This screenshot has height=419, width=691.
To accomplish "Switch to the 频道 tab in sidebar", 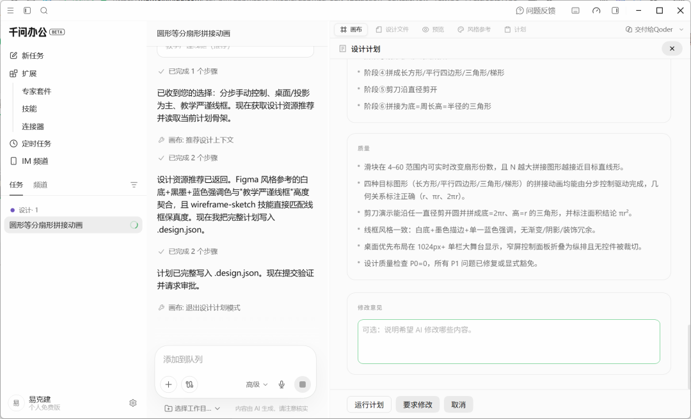I will (x=40, y=185).
